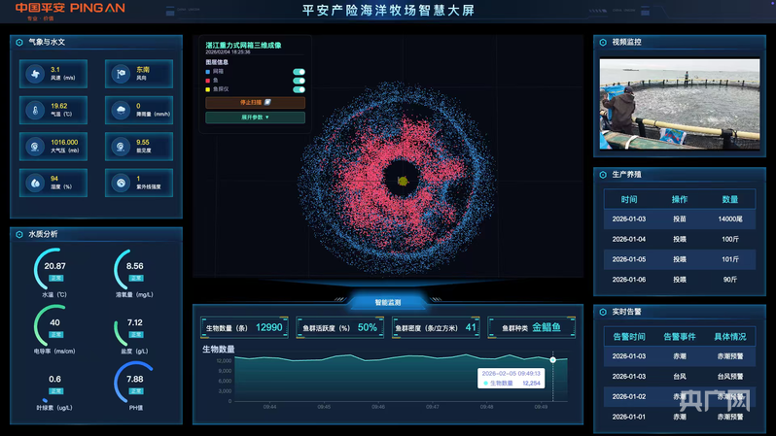Click the atmospheric pressure icon

pyautogui.click(x=35, y=147)
